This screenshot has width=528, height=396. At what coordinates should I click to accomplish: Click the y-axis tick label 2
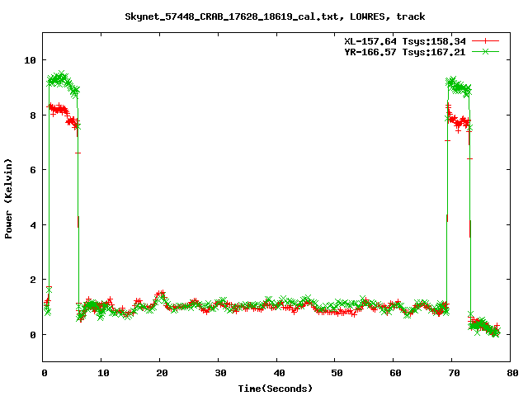(33, 280)
